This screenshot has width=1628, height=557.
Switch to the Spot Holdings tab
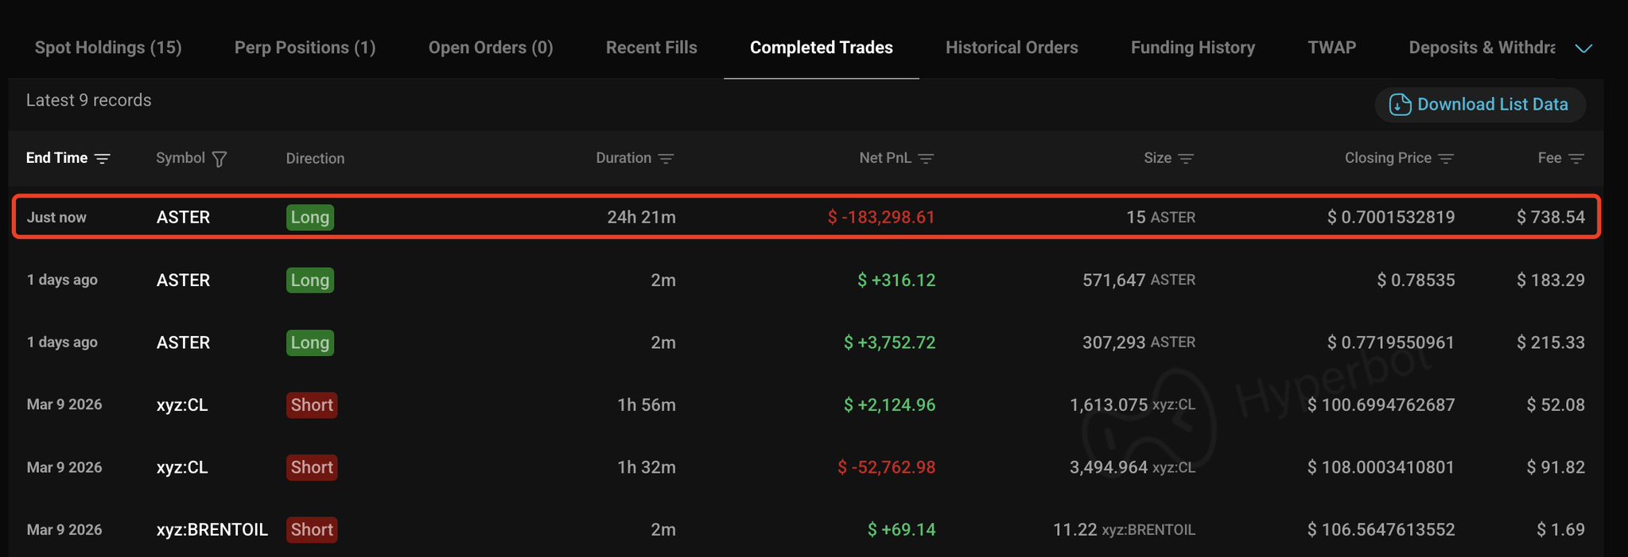click(x=108, y=48)
